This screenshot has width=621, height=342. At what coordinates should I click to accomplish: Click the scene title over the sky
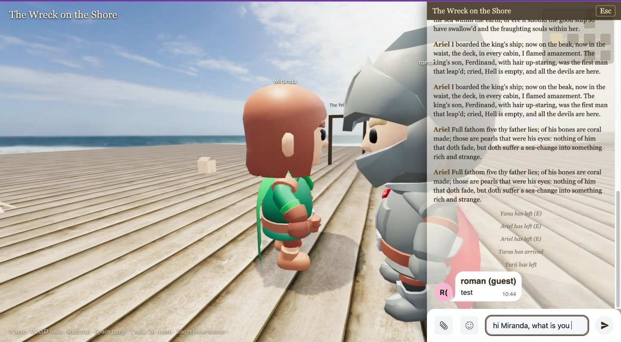click(x=63, y=15)
